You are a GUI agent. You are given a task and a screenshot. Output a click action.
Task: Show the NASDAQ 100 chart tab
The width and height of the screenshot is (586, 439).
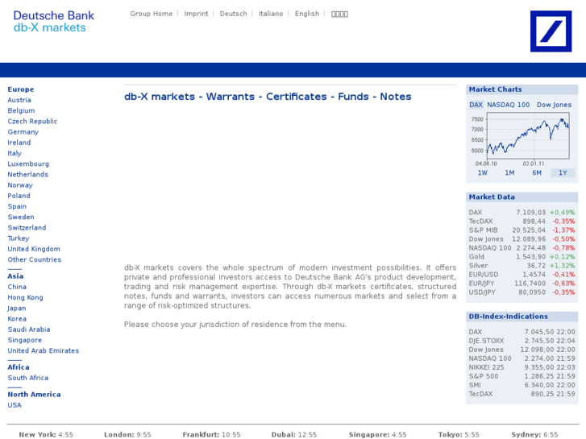(509, 105)
